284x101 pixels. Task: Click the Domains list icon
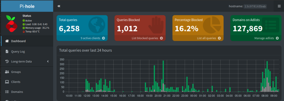(7, 92)
